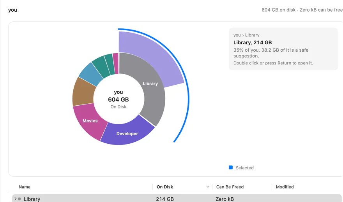Click the Zero kB value in Library row
This screenshot has height=202, width=343.
point(225,199)
